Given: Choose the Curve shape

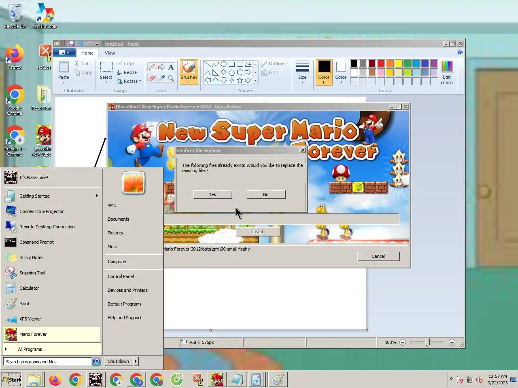Looking at the screenshot, I should (215, 64).
